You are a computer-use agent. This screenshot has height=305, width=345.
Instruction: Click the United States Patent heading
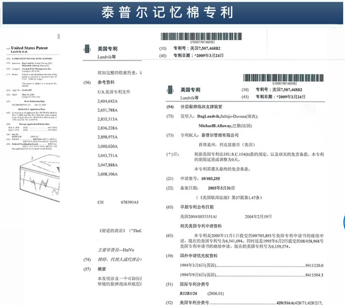pos(29,48)
